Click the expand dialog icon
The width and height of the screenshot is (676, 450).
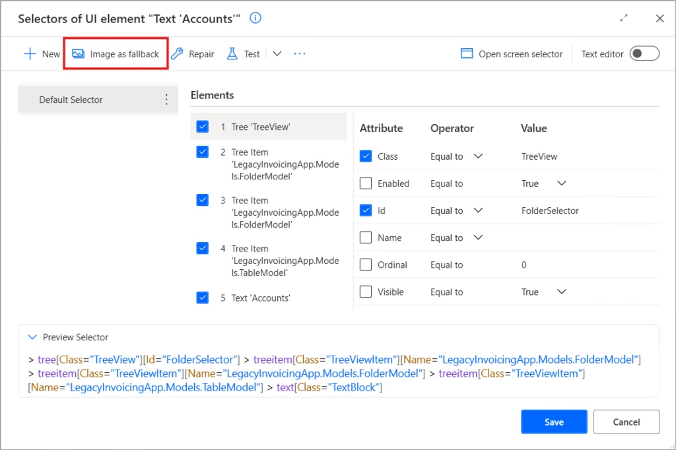coord(623,18)
